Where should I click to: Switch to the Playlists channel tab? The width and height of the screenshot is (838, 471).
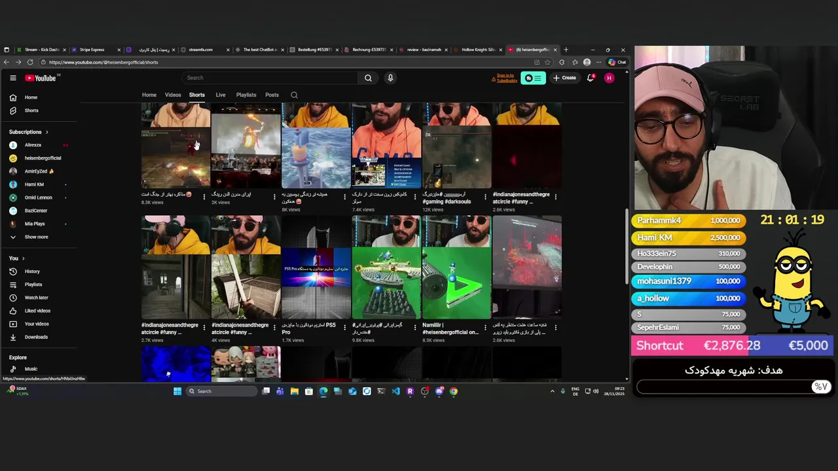tap(246, 95)
